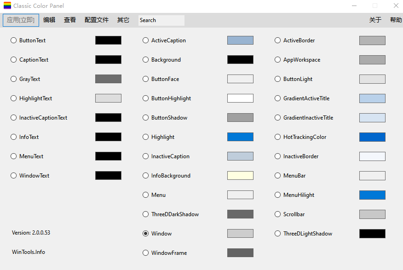Change the ButtonShadow gray swatch
Image resolution: width=403 pixels, height=270 pixels.
[x=240, y=118]
